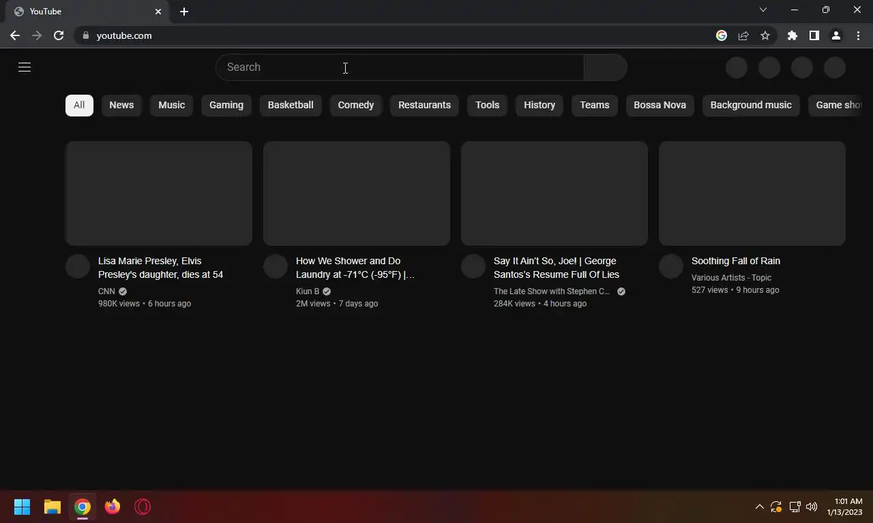873x523 pixels.
Task: Bookmark this tab with the star icon
Action: [765, 35]
